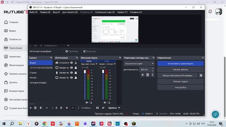Add a new scene with the plus icon
This screenshot has height=127, width=226.
tap(31, 108)
